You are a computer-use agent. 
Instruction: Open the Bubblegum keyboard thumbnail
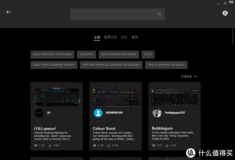point(174,97)
